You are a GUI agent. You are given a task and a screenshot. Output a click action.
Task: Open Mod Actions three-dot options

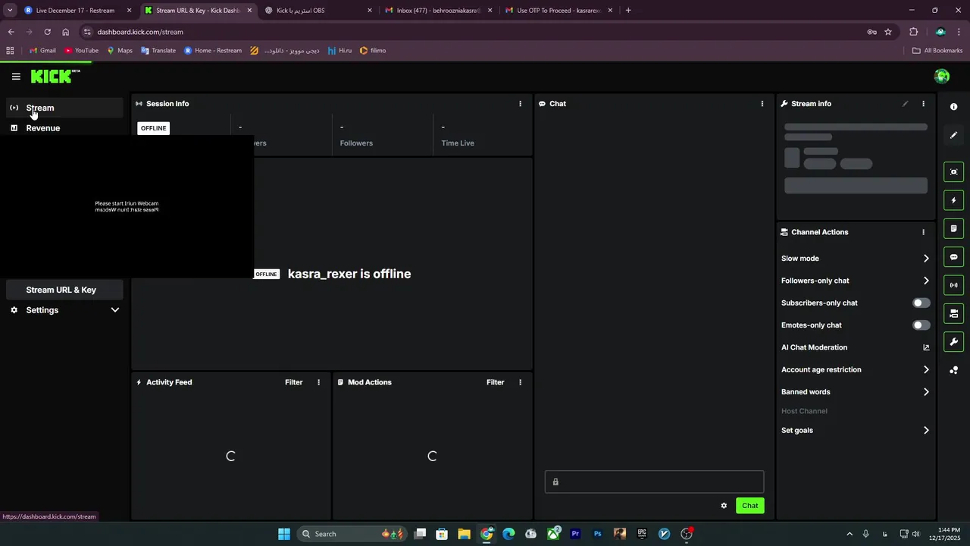(520, 382)
